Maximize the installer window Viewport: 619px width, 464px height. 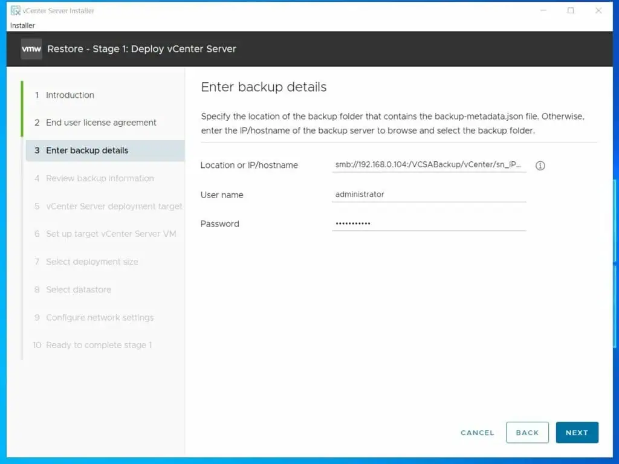coord(571,11)
